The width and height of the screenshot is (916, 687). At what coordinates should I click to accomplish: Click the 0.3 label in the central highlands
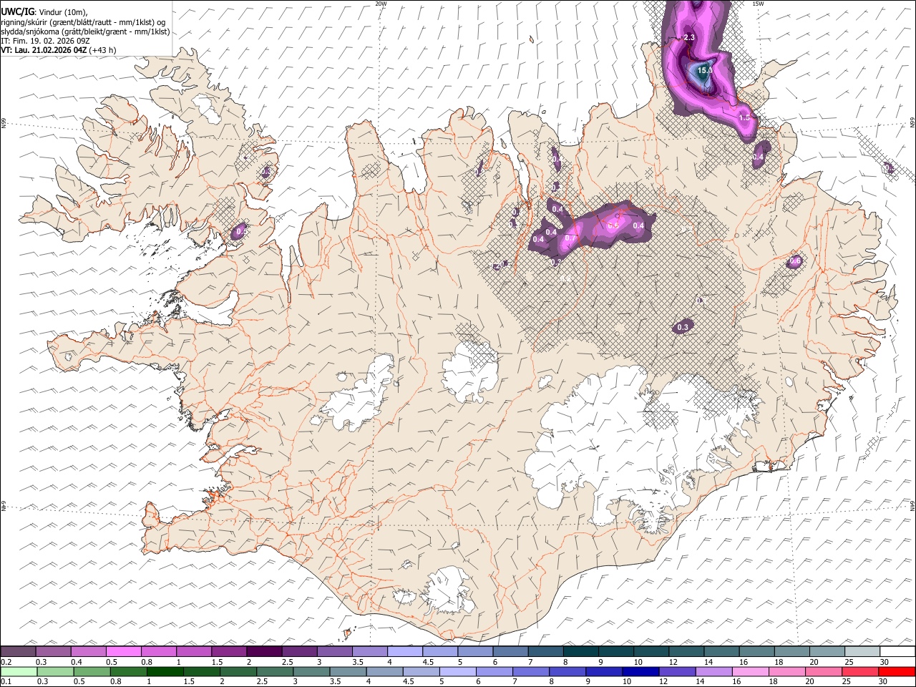tap(683, 327)
